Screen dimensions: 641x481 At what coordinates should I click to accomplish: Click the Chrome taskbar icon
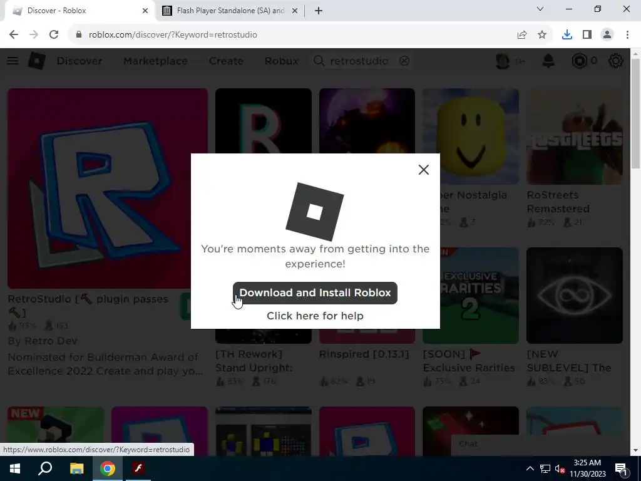[x=108, y=468]
